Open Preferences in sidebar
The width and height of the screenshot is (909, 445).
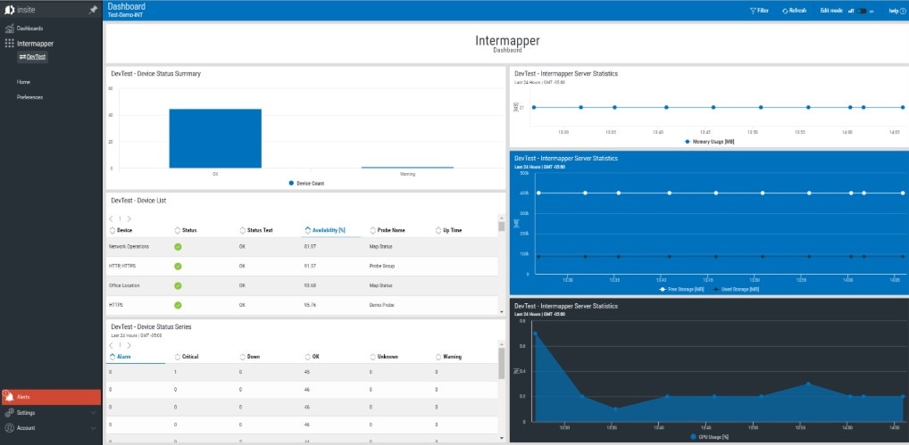pos(29,97)
